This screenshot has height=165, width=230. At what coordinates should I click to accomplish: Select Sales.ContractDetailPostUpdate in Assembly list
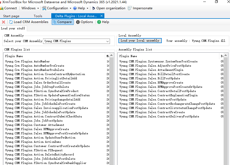(x=171, y=91)
